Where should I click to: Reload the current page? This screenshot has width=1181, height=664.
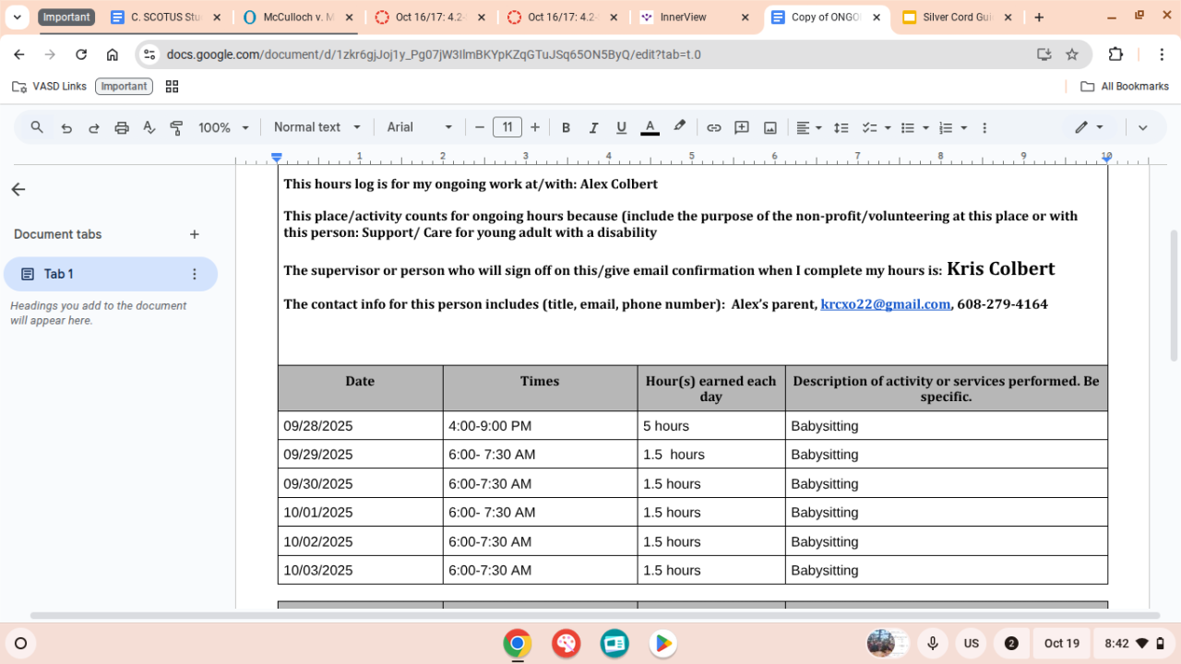[81, 54]
